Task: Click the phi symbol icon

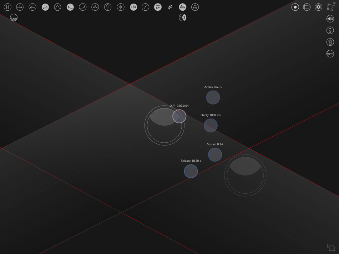Action: tap(120, 7)
